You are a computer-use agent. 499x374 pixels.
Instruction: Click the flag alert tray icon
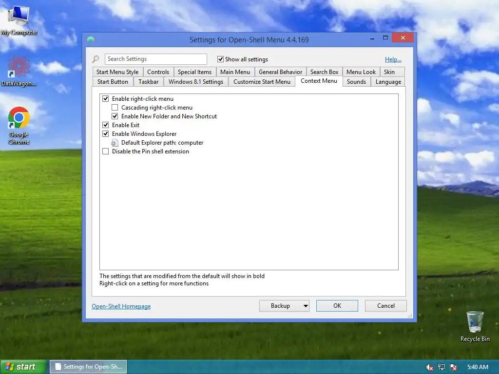[453, 367]
